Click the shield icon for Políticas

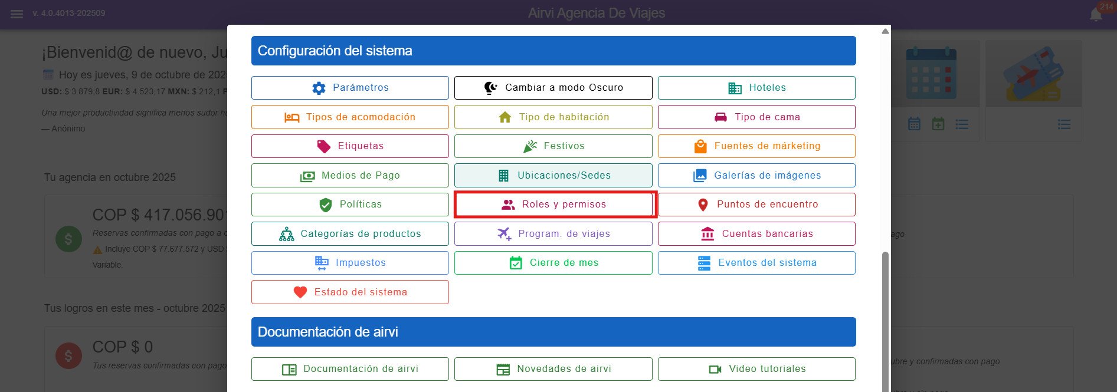pyautogui.click(x=325, y=205)
